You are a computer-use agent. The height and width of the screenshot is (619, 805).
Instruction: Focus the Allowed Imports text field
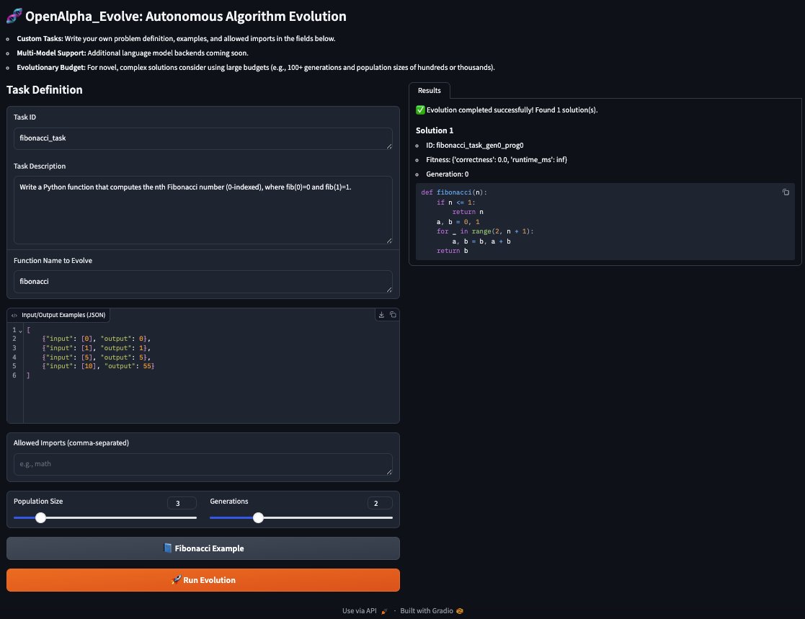(x=203, y=464)
